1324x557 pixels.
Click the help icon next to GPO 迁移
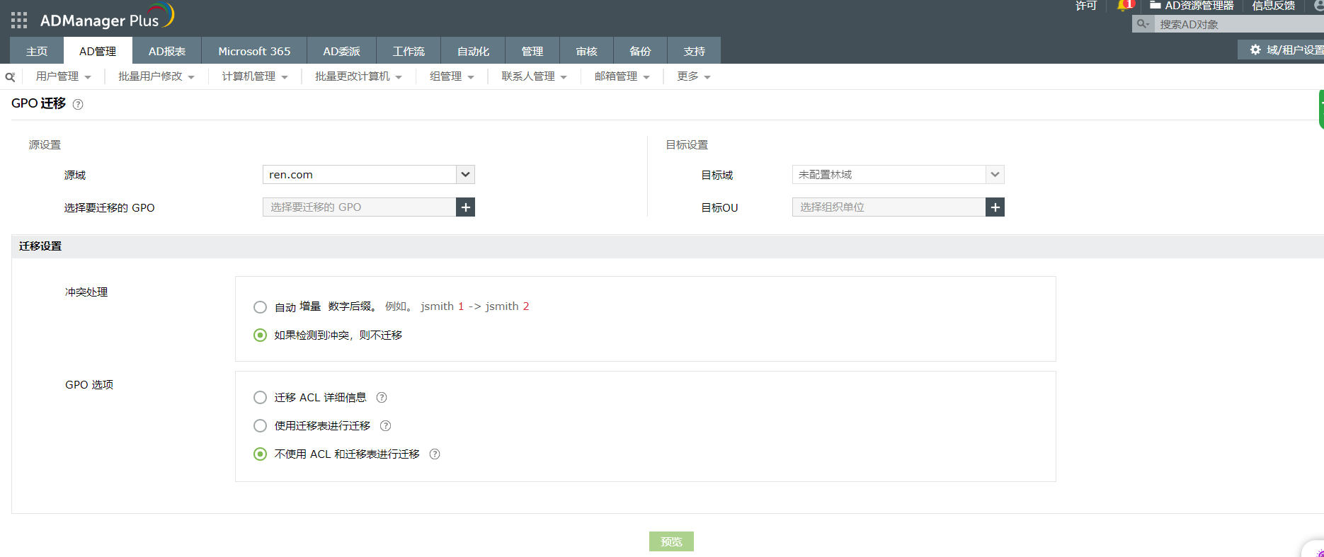click(x=78, y=104)
